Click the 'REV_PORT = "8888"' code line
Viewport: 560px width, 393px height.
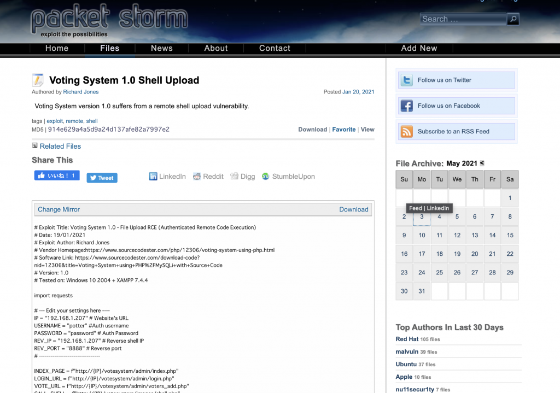pyautogui.click(x=78, y=348)
